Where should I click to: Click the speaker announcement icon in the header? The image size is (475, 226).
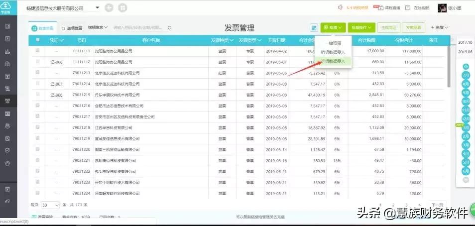[x=341, y=7]
